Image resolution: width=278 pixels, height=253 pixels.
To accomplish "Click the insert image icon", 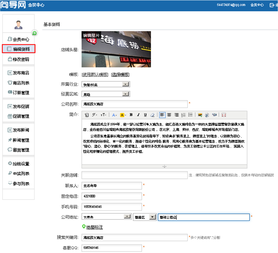I will point(200,115).
